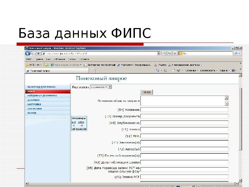Open the Вид поиска dropdown
Screen dimensions: 249x187
[x=101, y=87]
